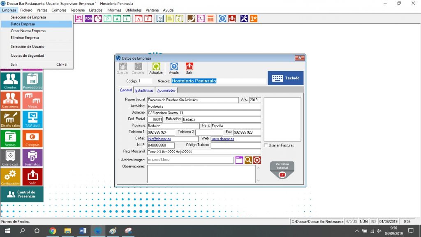Click the orange '1 star' toolbar icon
The height and width of the screenshot is (237, 421).
coord(254,19)
